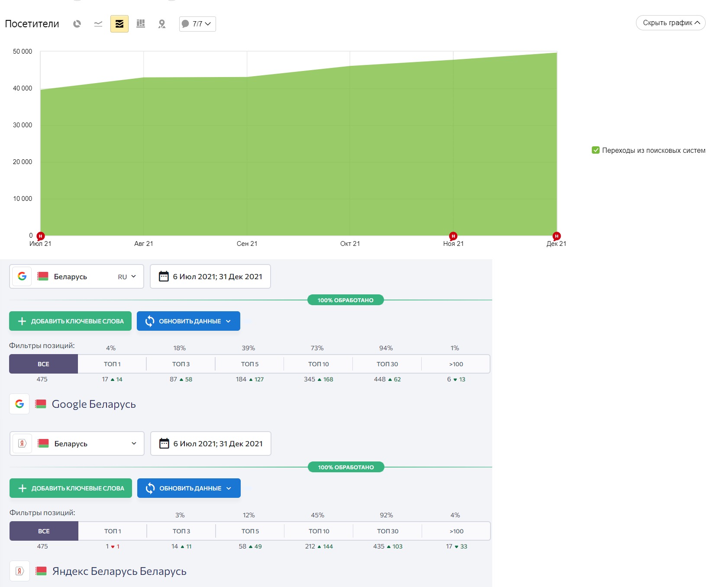Click the red note marker at Ноя 21

(x=453, y=236)
